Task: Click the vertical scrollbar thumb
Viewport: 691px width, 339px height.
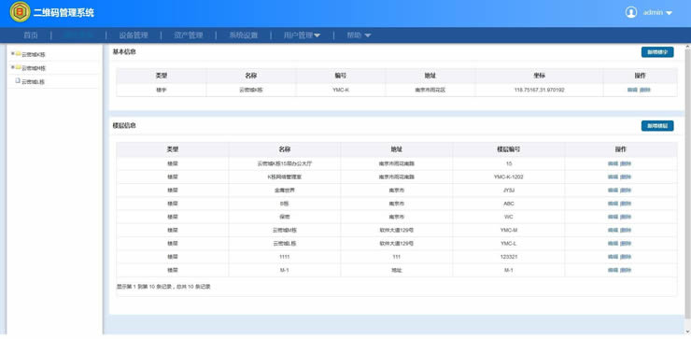Action: pos(687,184)
